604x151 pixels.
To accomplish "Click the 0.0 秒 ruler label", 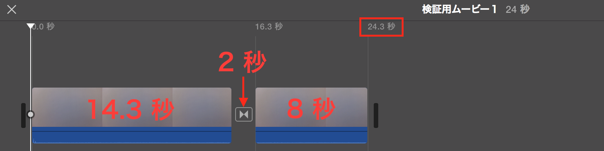I will pyautogui.click(x=43, y=26).
